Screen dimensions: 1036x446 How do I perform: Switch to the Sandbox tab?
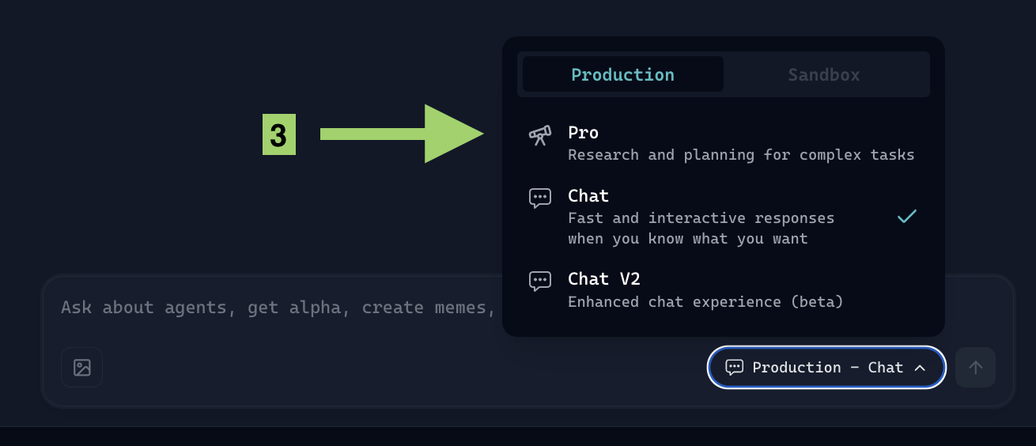[x=823, y=74]
